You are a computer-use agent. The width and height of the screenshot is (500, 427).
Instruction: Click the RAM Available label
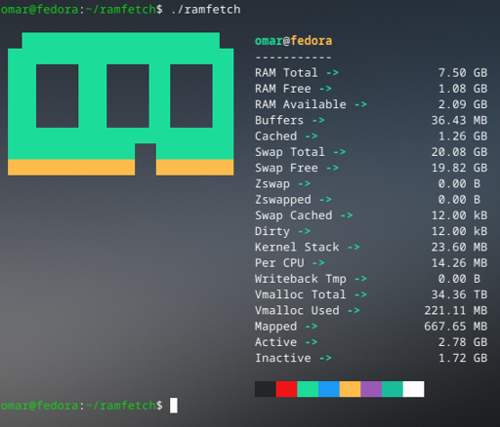pyautogui.click(x=301, y=104)
